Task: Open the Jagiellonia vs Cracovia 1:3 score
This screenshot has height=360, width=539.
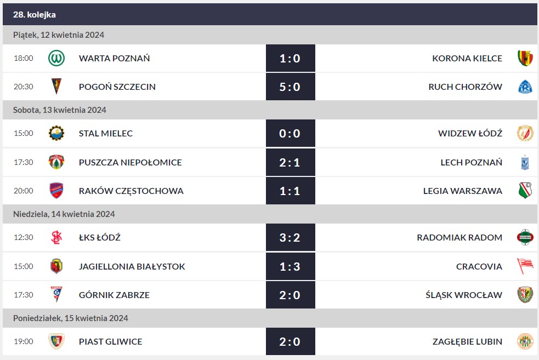Action: pos(290,266)
